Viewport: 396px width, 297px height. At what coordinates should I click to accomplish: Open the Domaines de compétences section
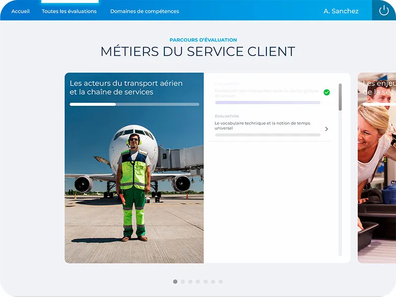145,10
